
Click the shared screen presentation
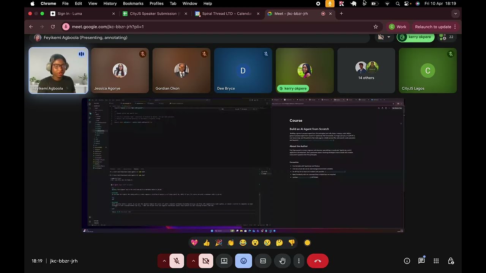[243, 165]
